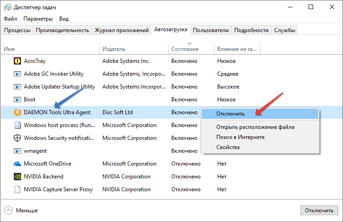Image resolution: width=343 pixels, height=222 pixels.
Task: Click Включено status of the wmagent row
Action: pyautogui.click(x=184, y=151)
